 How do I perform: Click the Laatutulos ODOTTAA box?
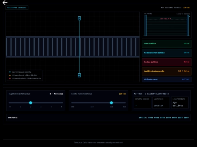161,102
